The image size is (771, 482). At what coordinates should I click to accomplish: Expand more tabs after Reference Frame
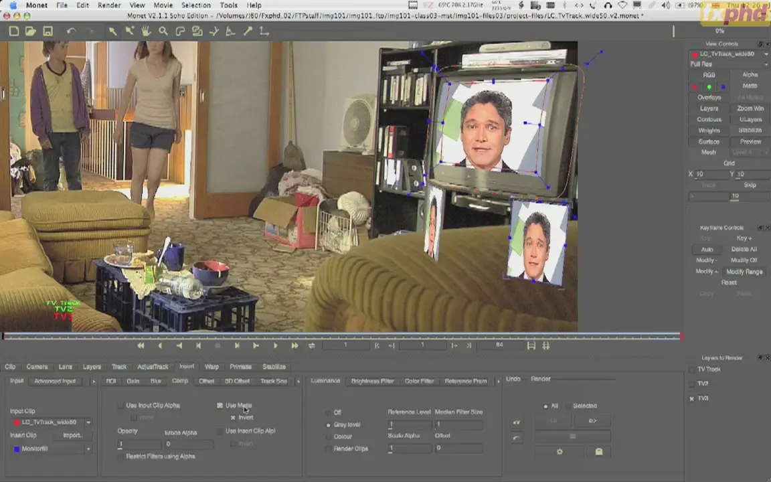(498, 382)
